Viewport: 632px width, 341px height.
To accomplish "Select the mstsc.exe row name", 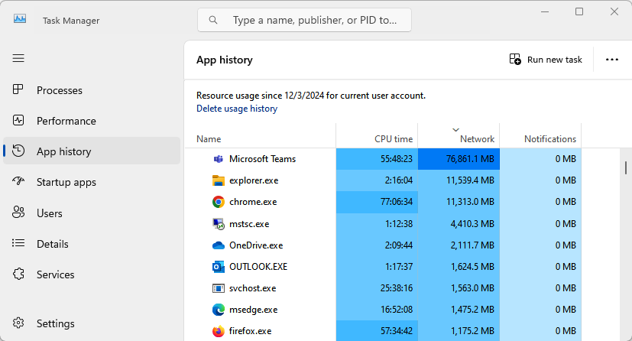I will 249,224.
